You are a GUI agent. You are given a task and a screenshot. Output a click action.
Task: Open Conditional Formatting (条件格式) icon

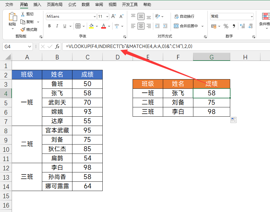point(266,16)
